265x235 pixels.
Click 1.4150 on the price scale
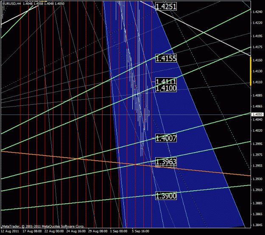(x=257, y=60)
